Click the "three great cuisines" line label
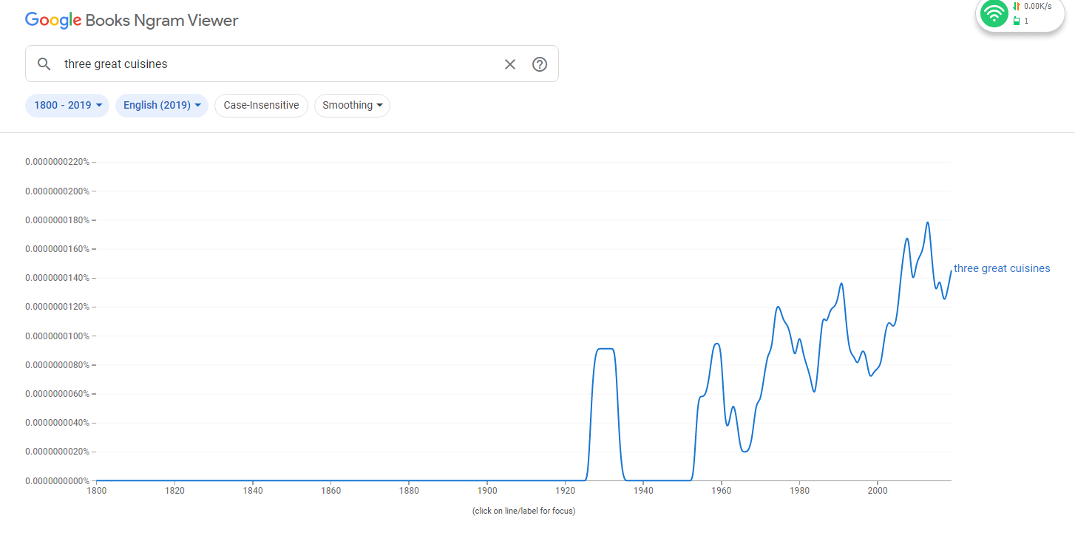The height and width of the screenshot is (544, 1075). [x=1002, y=268]
